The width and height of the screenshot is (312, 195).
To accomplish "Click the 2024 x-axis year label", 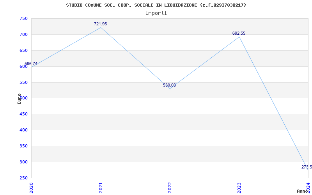I will 308,187.
